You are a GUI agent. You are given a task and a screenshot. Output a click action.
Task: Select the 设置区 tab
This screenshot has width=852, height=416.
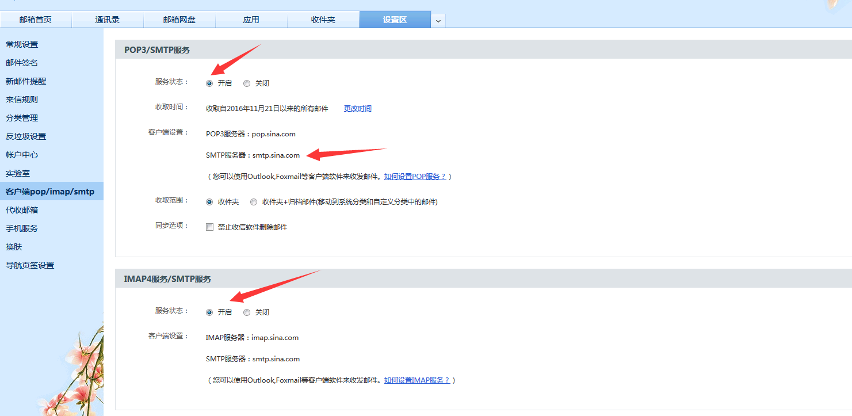pos(395,20)
